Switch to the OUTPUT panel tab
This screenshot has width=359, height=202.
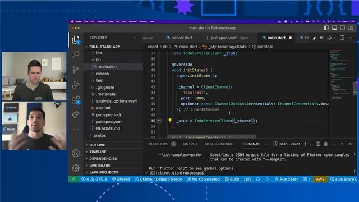coord(190,144)
